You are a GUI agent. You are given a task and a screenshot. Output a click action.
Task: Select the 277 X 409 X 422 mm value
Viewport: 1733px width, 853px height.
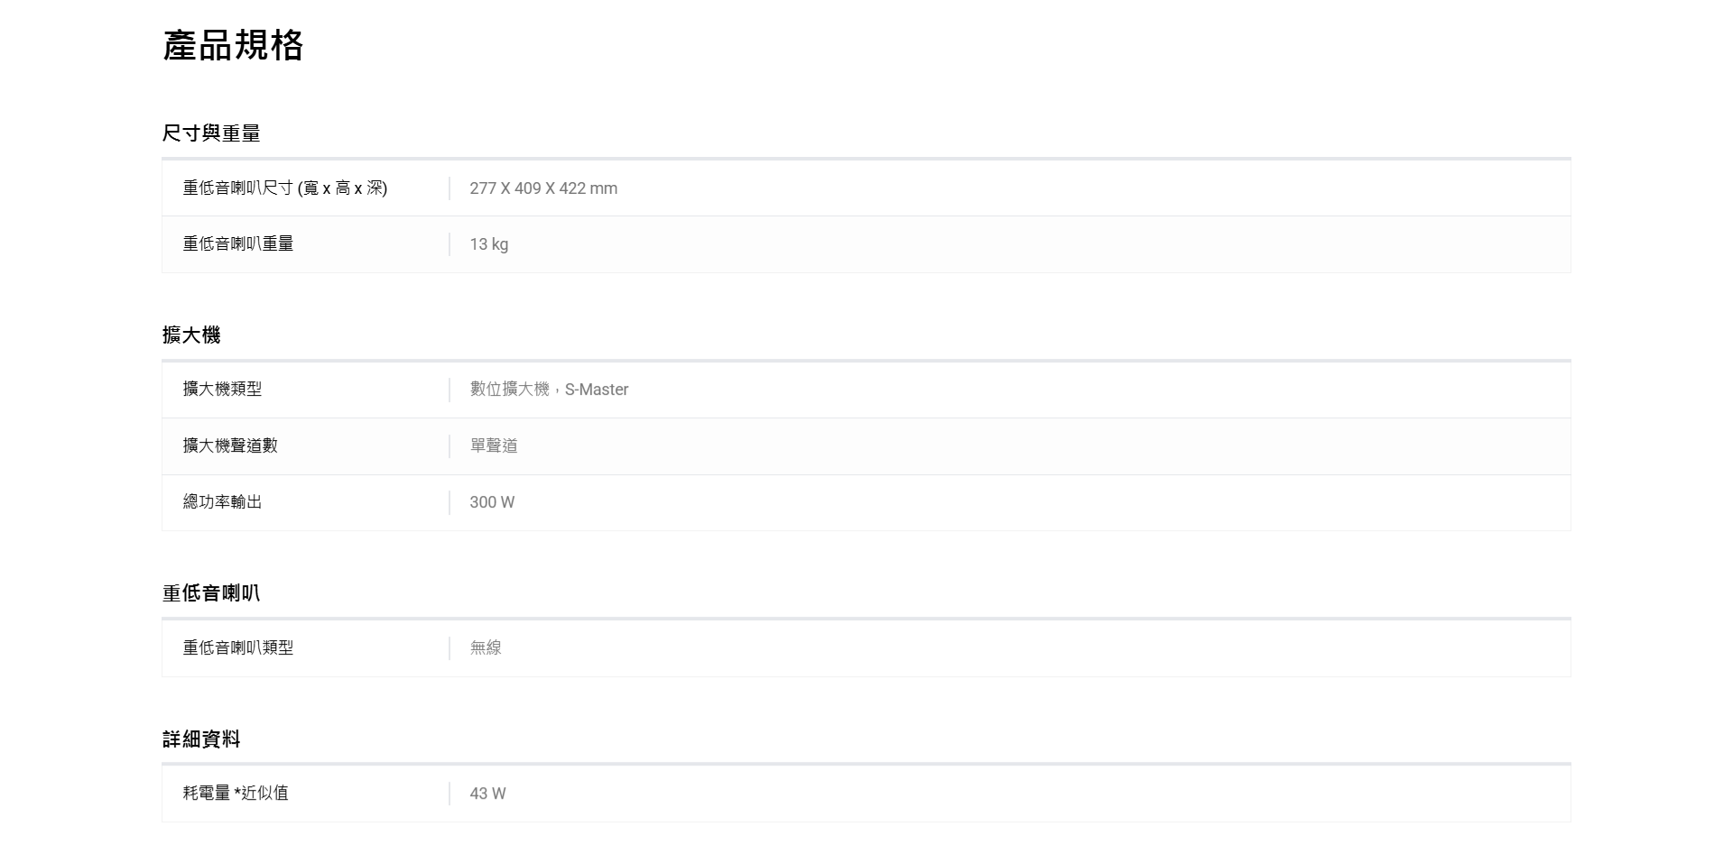pyautogui.click(x=543, y=188)
